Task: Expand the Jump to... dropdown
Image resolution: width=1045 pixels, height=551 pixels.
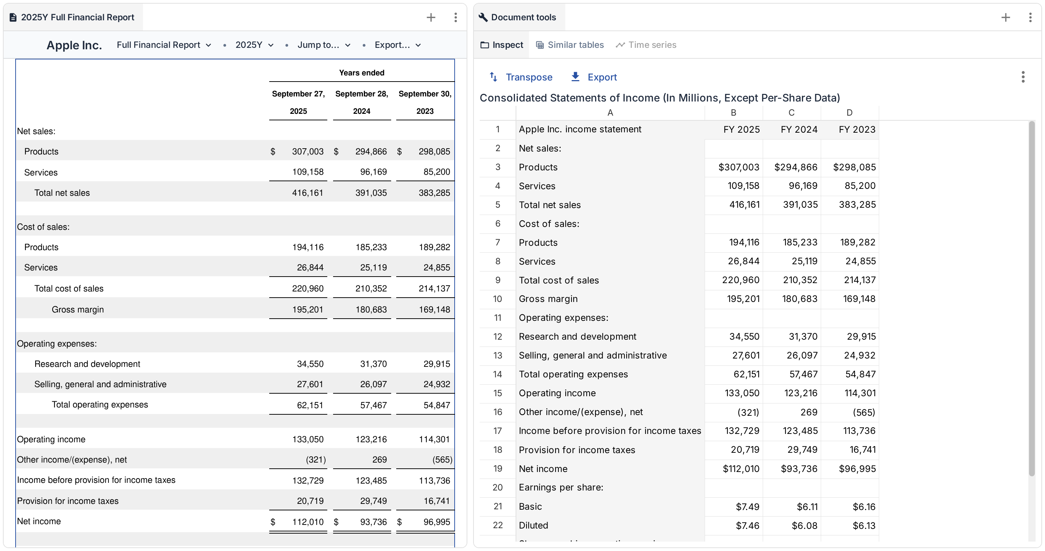Action: tap(324, 45)
